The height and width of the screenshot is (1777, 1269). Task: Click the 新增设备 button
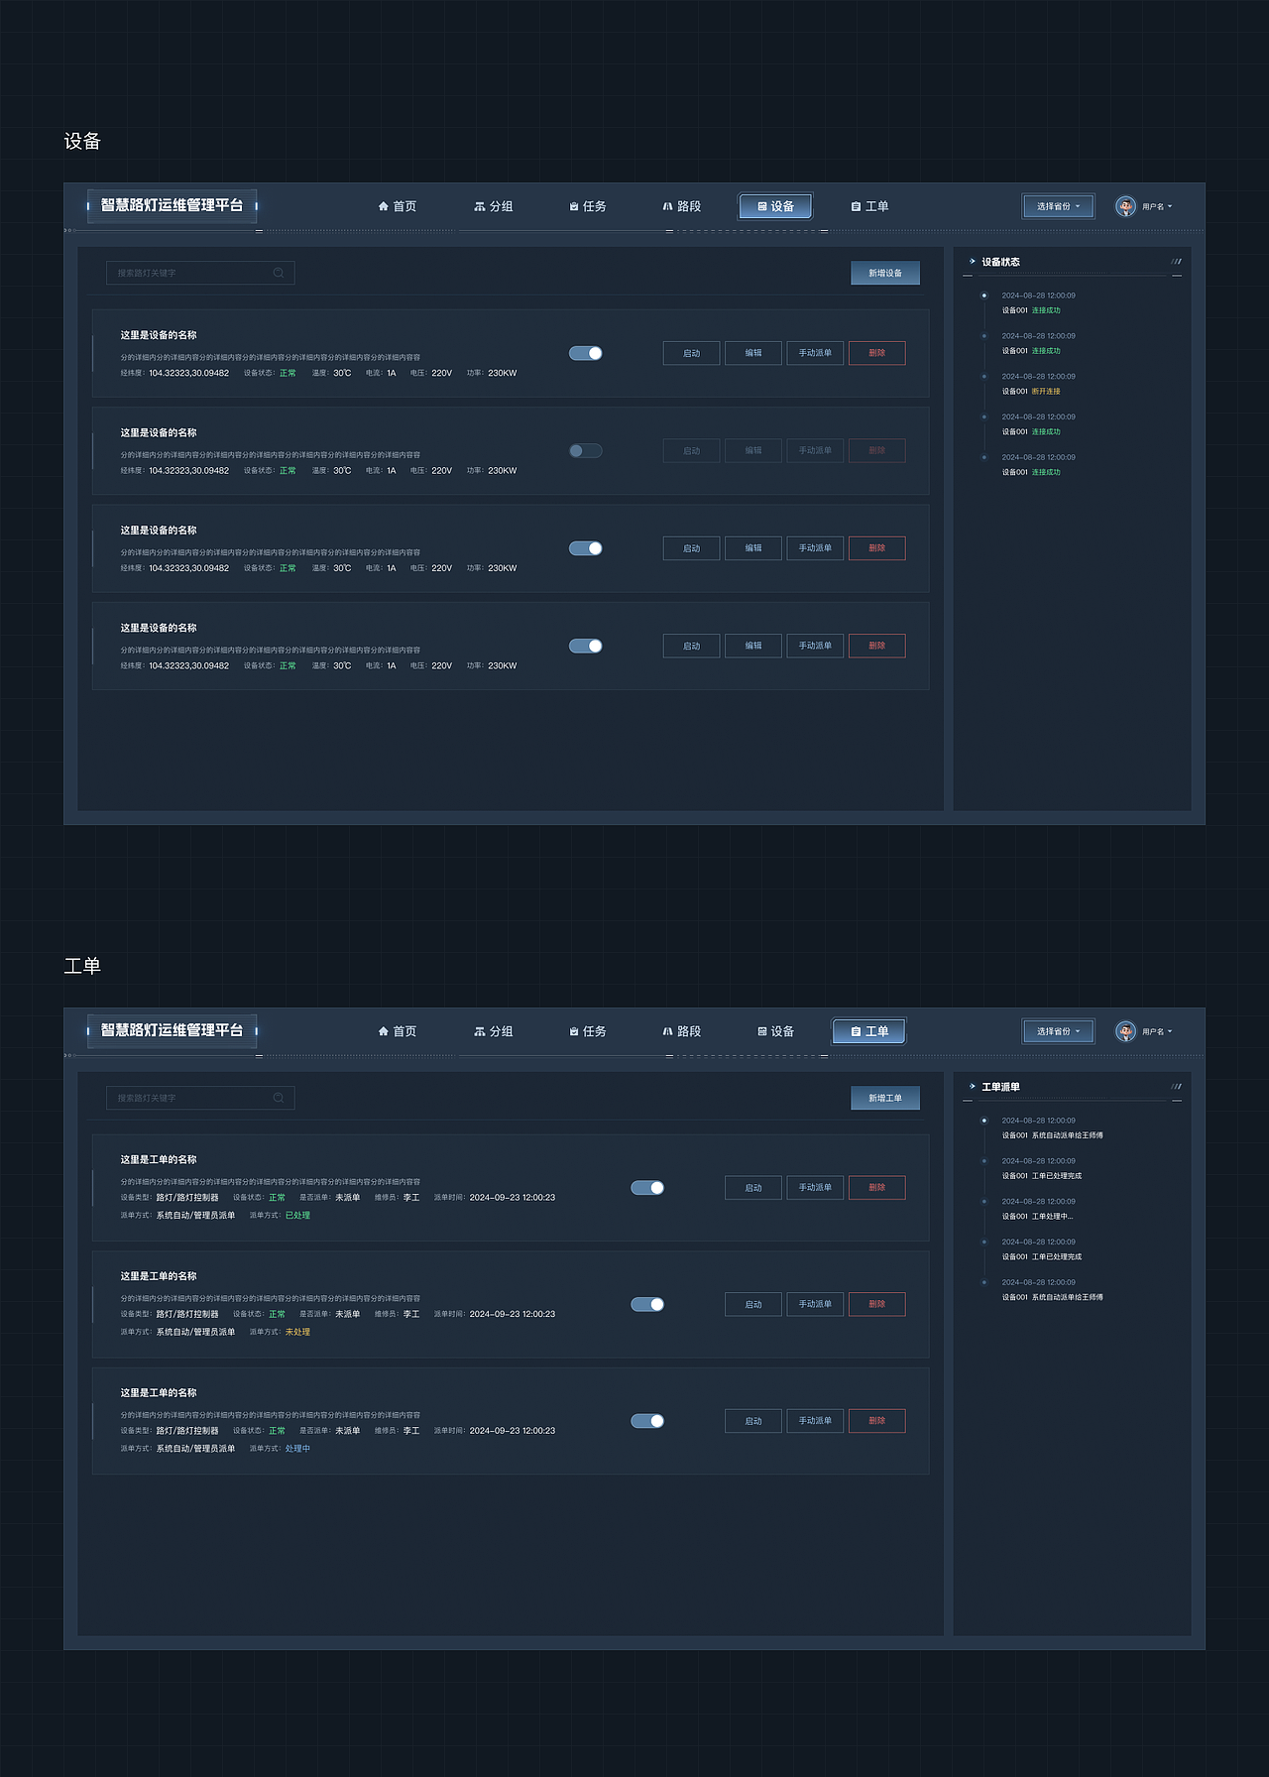coord(885,273)
